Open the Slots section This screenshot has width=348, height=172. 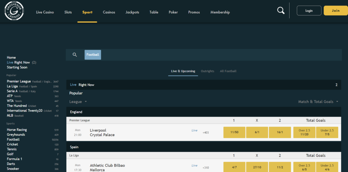[x=68, y=12]
